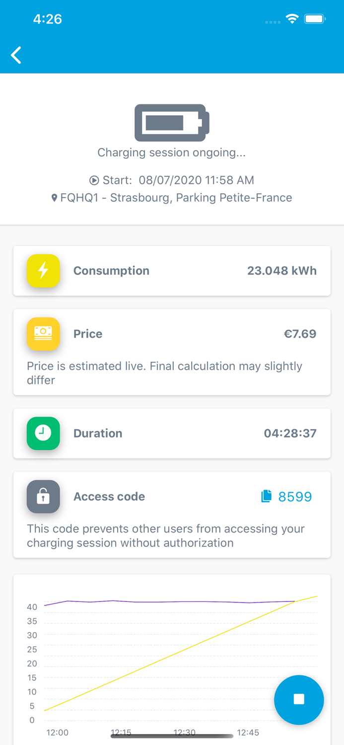The image size is (344, 745).
Task: Tap the location pin icon before FQHQ1
Action: 55,197
